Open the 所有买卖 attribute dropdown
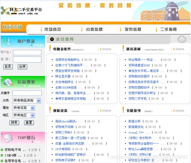 tap(24, 108)
